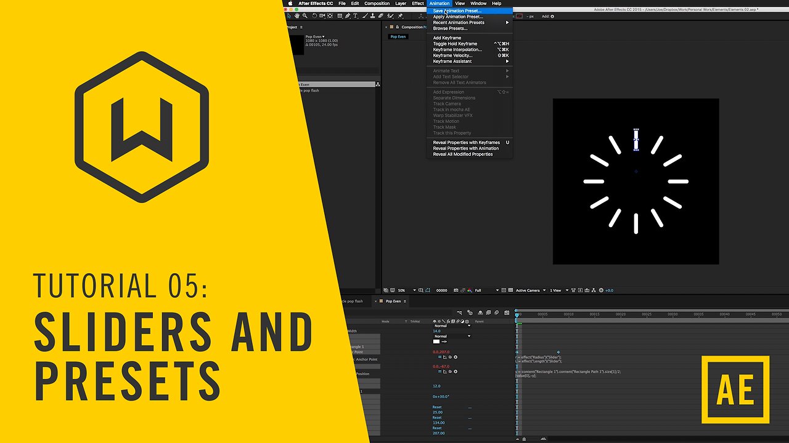Select the Pan Behind anchor point tool
This screenshot has height=443, width=789.
point(330,16)
